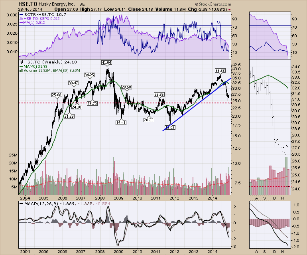Click the Husky Energy, Inc. company name
307x255 pixels.
[x=57, y=4]
